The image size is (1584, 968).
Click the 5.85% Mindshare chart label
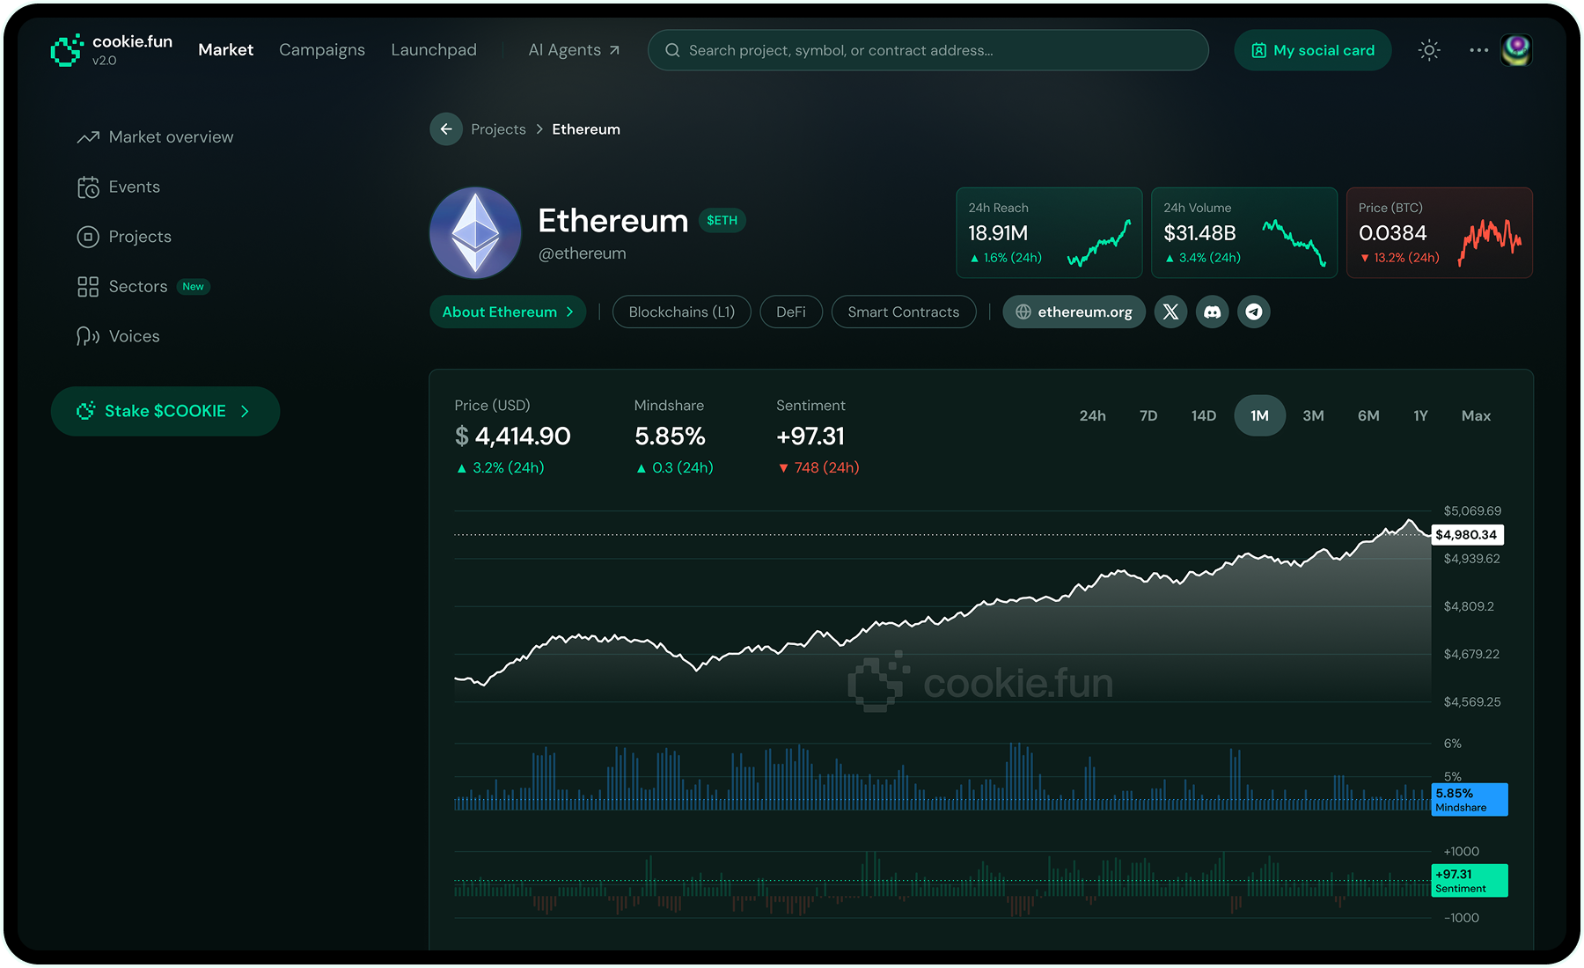coord(1470,799)
